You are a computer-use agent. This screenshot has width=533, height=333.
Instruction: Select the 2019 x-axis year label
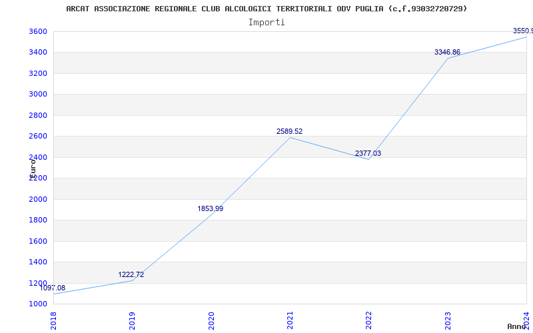click(132, 320)
